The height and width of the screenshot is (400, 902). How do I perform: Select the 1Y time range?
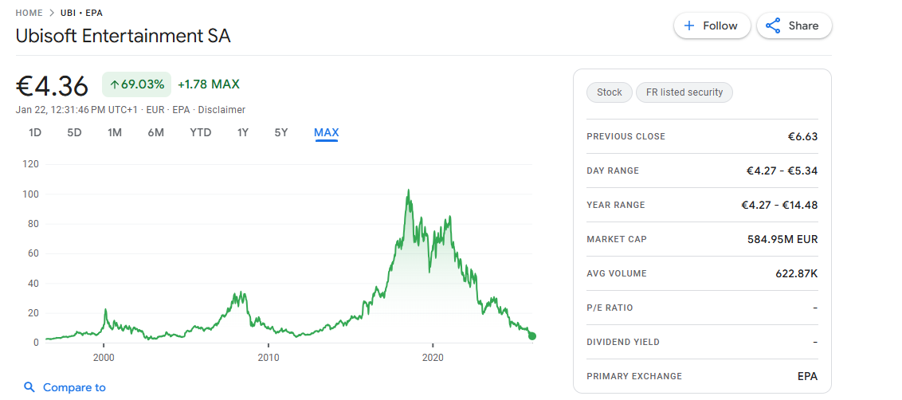[x=243, y=132]
